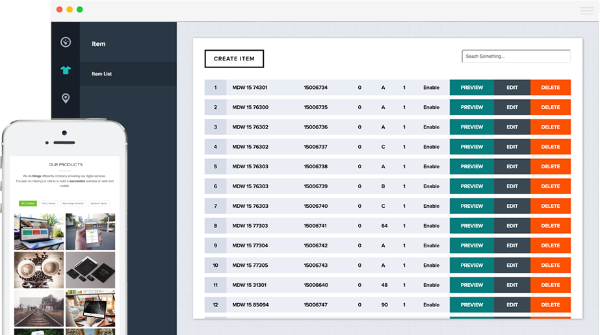Viewport: 600px width, 335px height.
Task: Open the black business cards thumbnail
Action: click(90, 269)
